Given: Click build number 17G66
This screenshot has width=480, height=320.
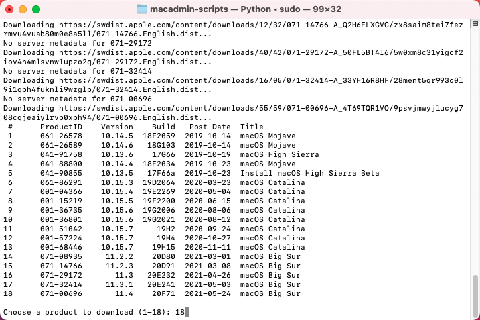Looking at the screenshot, I should tap(163, 154).
